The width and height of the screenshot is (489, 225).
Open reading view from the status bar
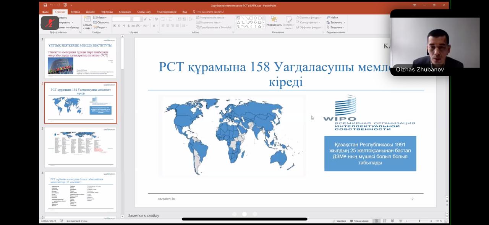point(393,221)
